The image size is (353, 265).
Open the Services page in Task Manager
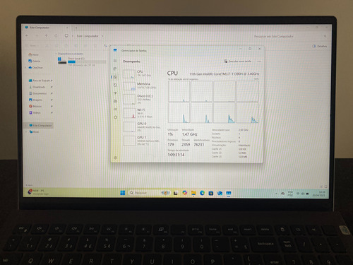click(115, 117)
